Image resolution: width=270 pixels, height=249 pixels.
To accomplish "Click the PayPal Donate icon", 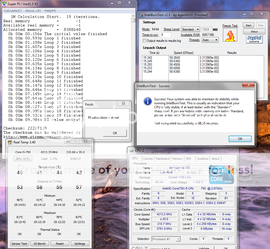I will (254, 39).
